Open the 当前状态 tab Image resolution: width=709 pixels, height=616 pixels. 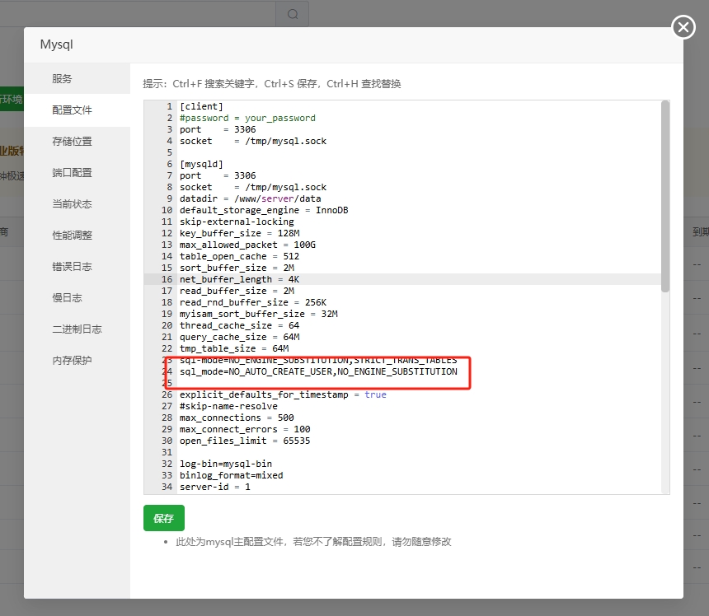tap(77, 203)
